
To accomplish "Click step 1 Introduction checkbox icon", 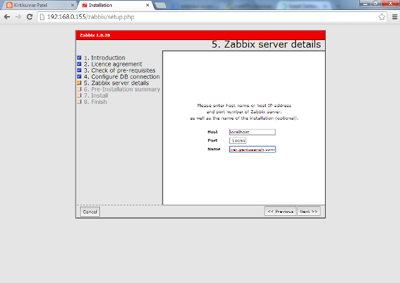I will click(79, 58).
